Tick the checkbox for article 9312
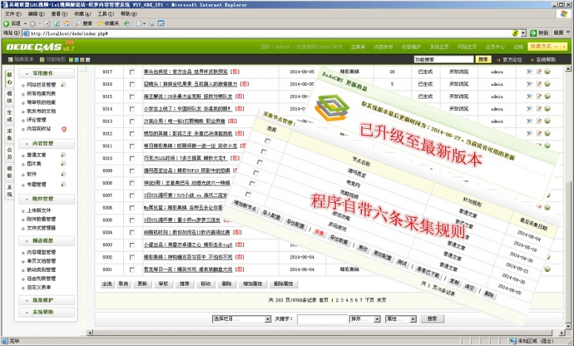The height and width of the screenshot is (346, 574). click(131, 134)
